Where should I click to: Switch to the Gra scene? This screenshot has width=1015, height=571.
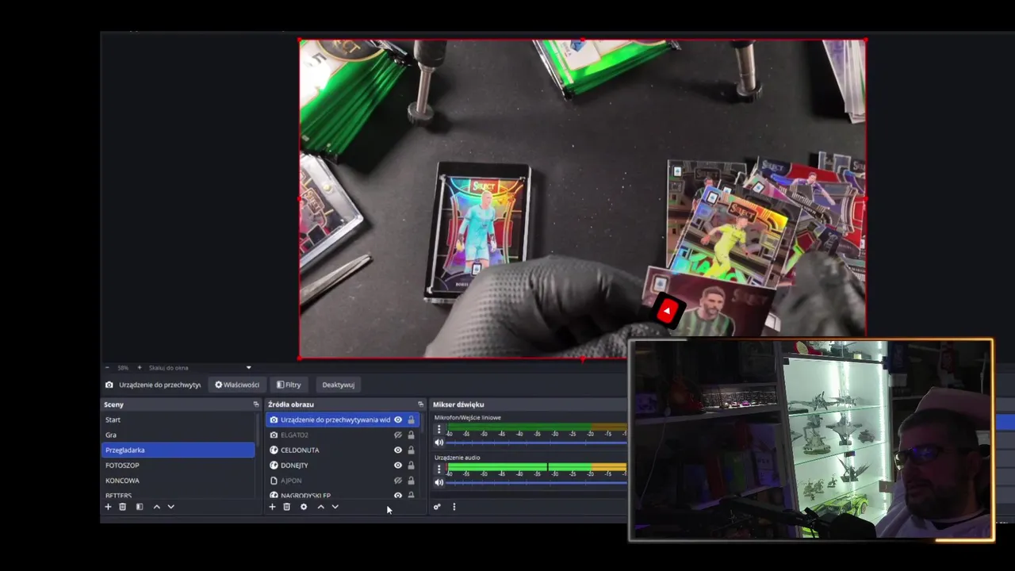click(178, 435)
